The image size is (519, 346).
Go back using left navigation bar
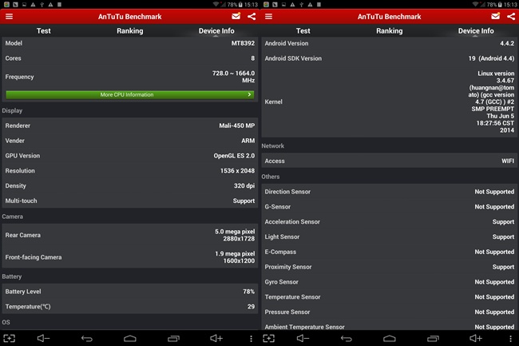(87, 338)
